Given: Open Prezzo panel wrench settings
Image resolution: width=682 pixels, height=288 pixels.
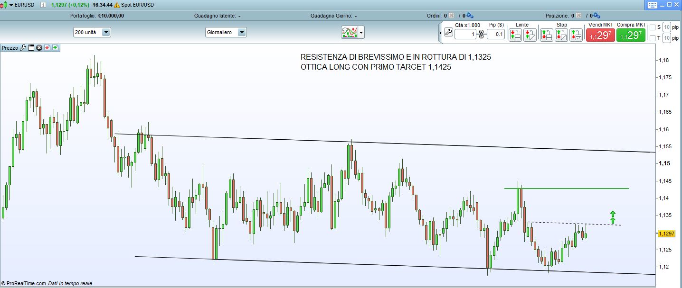Looking at the screenshot, I should coord(23,48).
